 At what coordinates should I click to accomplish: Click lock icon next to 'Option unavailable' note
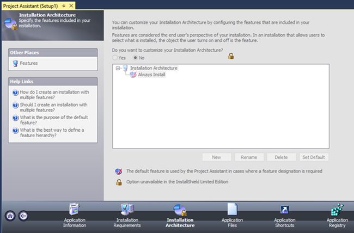click(119, 182)
